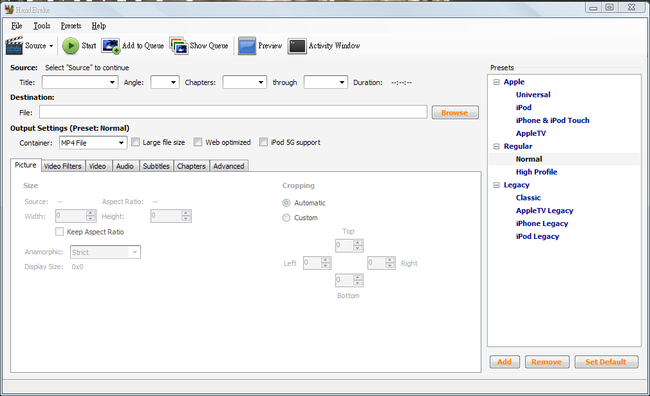Select the Automatic cropping radio button
This screenshot has width=650, height=396.
286,203
